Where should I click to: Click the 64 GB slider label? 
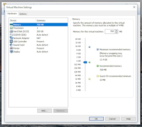(x=78, y=39)
